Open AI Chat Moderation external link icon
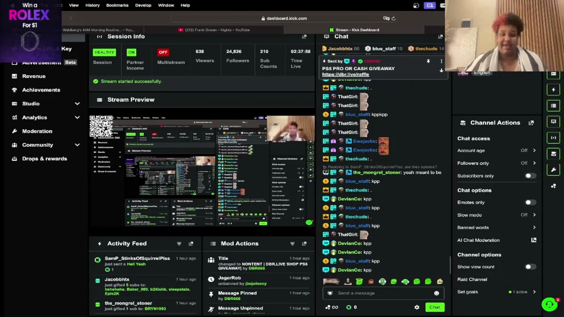Image resolution: width=564 pixels, height=317 pixels. pos(534,240)
